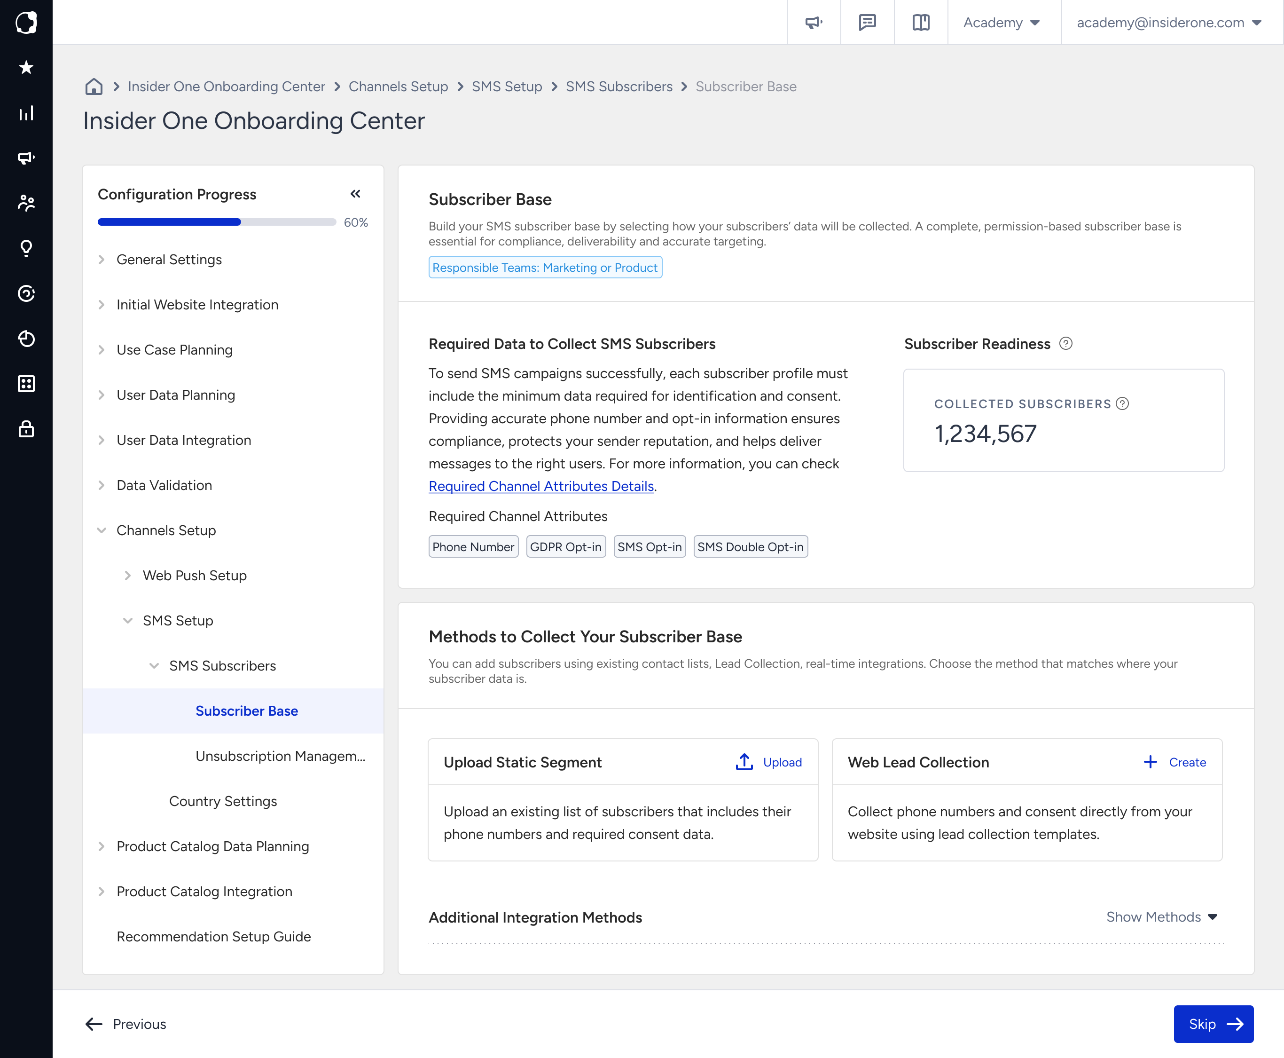Expand Use Case Planning section
Viewport: 1284px width, 1058px height.
[x=102, y=350]
